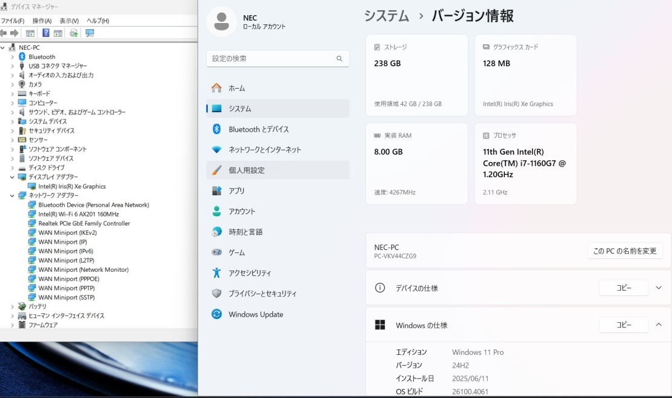Open 個人用設定 settings
672x398 pixels.
[278, 170]
